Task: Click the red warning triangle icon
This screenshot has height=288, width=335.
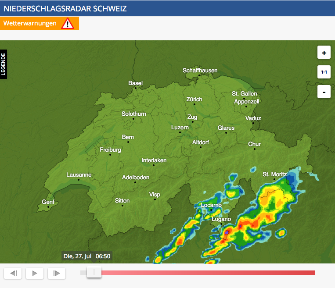Action: coord(68,24)
